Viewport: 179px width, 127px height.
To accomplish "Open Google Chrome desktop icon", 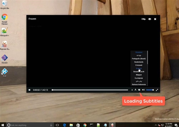I will point(4,18).
